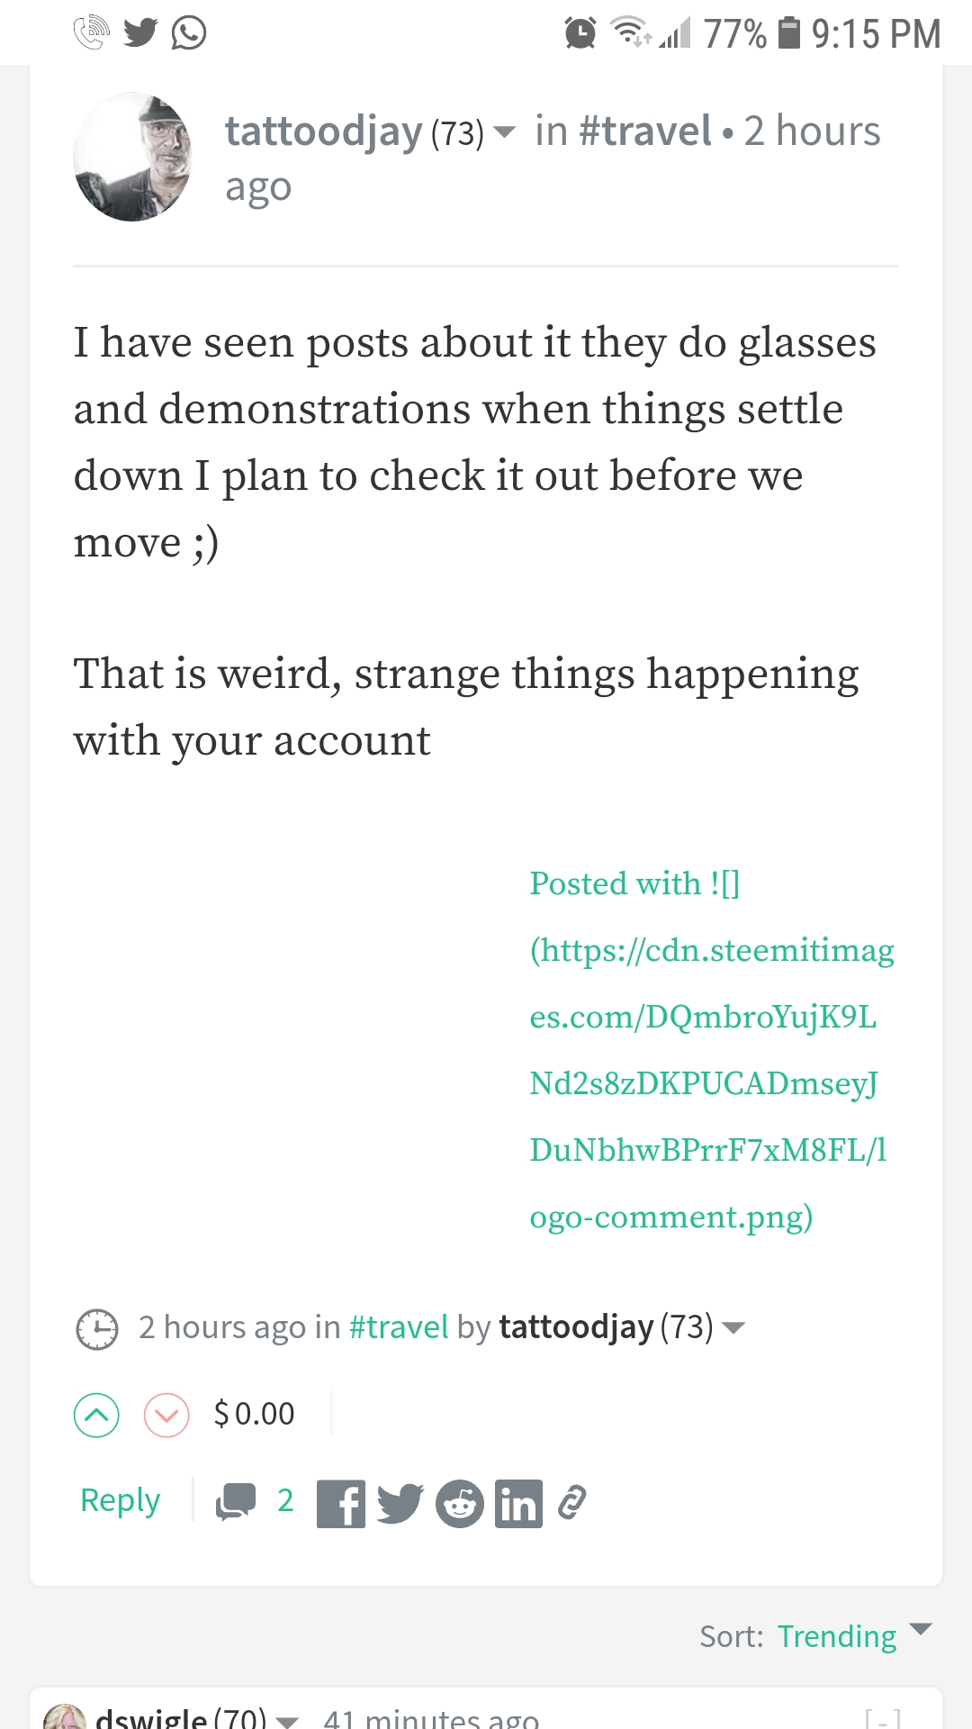Click the clock timestamp icon

[x=96, y=1329]
